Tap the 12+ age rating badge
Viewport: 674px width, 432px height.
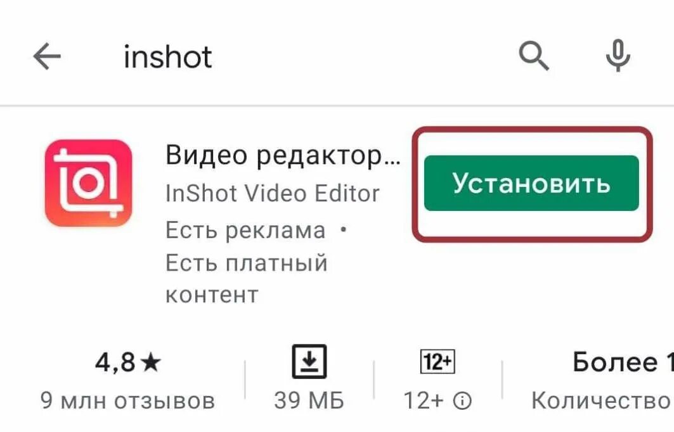437,362
